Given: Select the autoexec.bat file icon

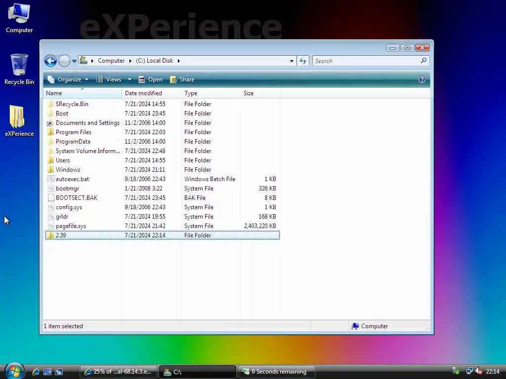Looking at the screenshot, I should point(50,179).
